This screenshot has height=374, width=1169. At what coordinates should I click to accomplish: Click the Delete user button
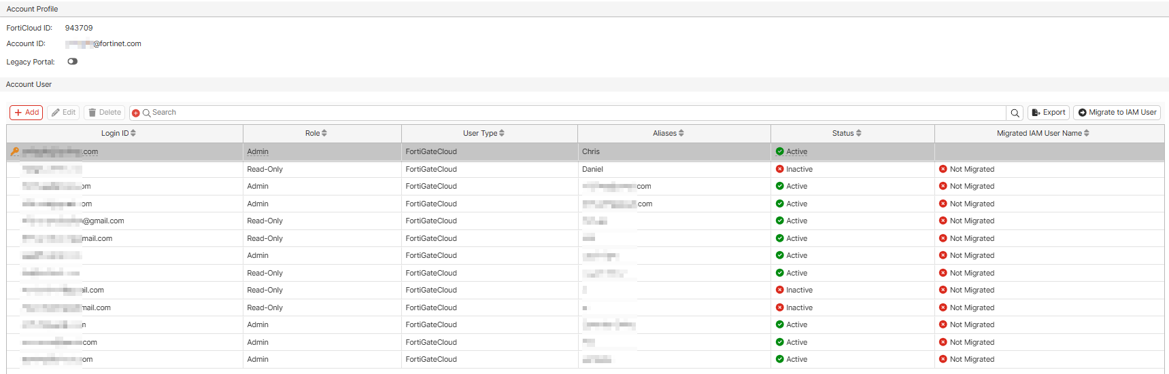pos(105,113)
